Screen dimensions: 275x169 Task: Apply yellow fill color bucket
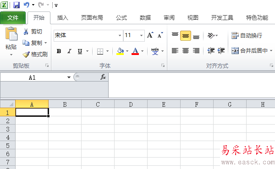tap(120, 51)
